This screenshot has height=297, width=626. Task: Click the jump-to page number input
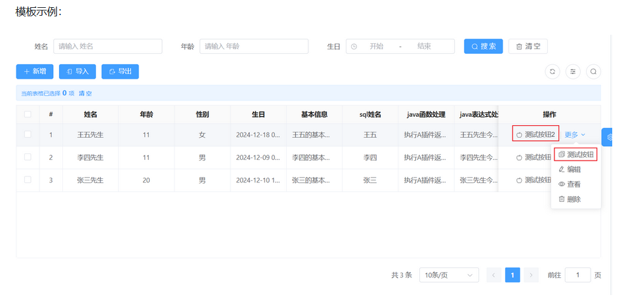(577, 275)
